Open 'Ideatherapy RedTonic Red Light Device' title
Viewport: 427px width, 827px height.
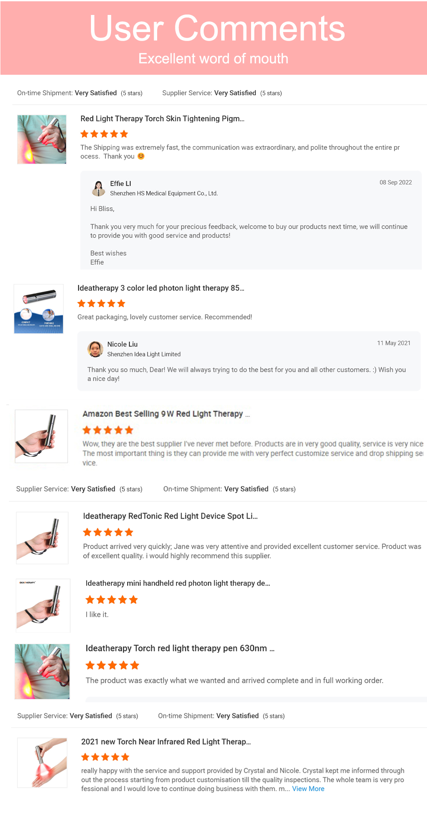170,516
